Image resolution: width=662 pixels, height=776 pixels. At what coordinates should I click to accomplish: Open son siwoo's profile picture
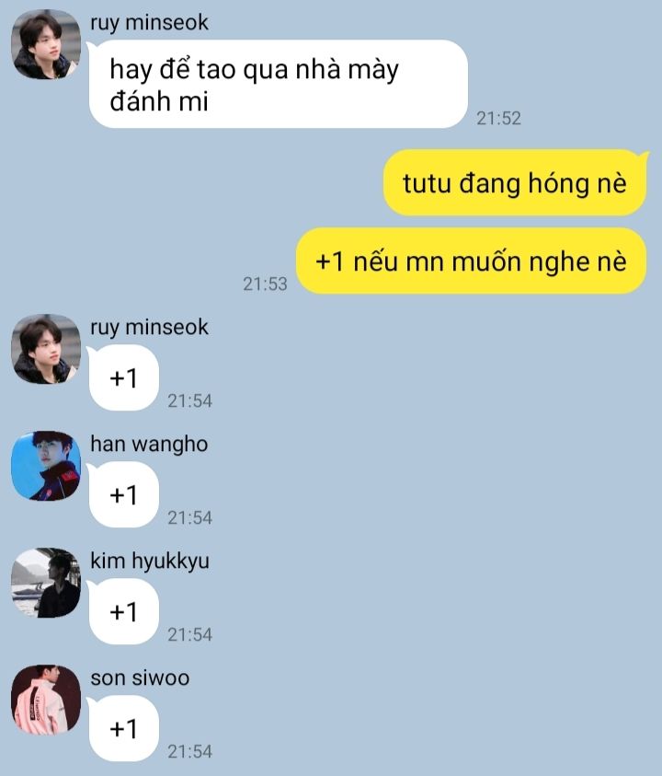point(46,700)
